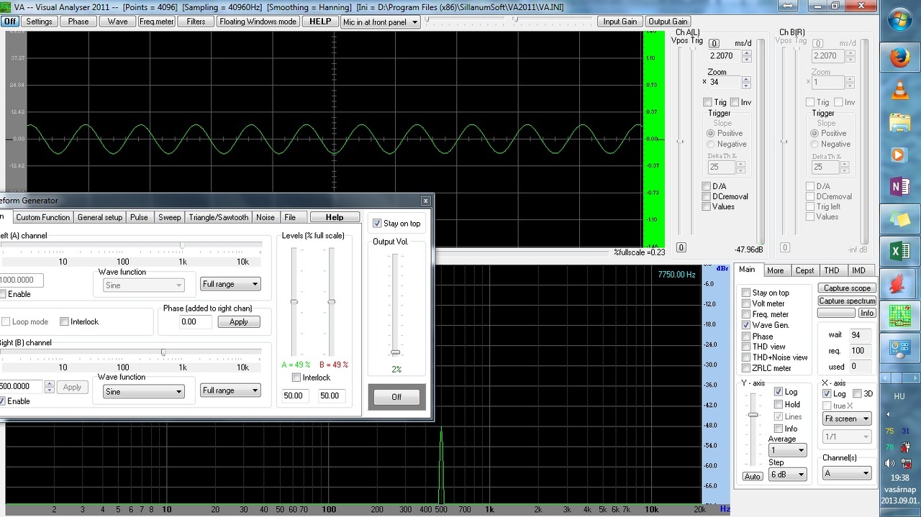Viewport: 921px width, 517px height.
Task: Open Sticky Notes taskbar icon
Action: [x=899, y=219]
